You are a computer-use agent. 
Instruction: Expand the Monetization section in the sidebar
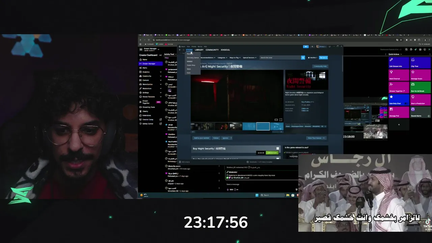coord(161,84)
